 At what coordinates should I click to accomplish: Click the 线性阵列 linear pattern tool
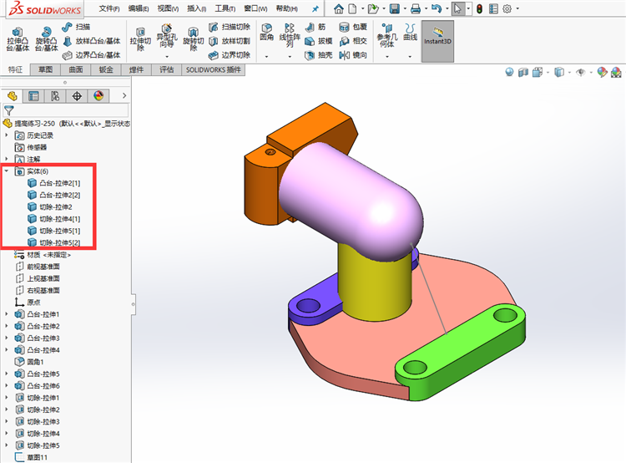pos(290,35)
